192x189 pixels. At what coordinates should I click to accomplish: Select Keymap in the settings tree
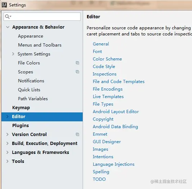pyautogui.click(x=21, y=108)
